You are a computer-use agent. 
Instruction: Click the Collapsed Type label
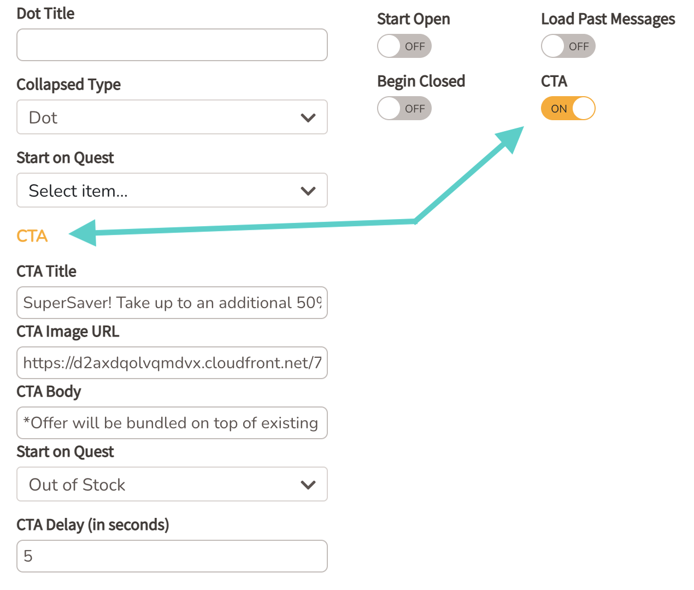tap(68, 85)
